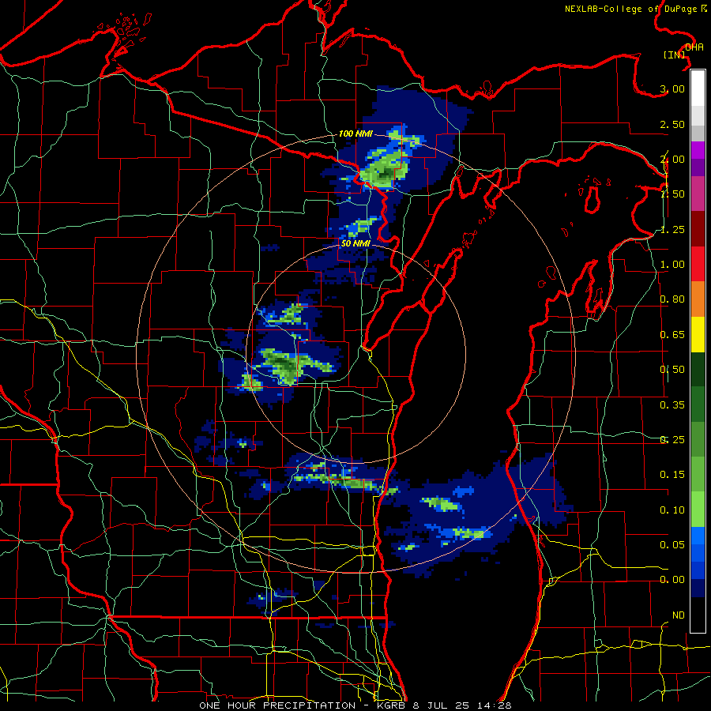
Task: Pick the darkest green swatch near 0.50
Action: click(698, 369)
